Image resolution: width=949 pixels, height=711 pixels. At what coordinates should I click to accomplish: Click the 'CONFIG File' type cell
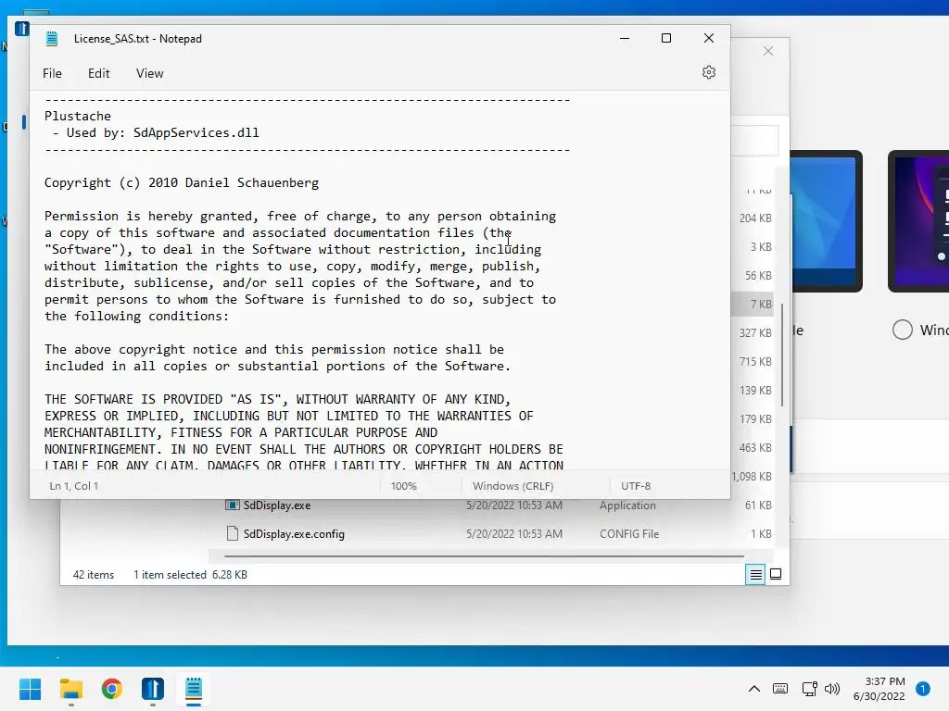(629, 534)
